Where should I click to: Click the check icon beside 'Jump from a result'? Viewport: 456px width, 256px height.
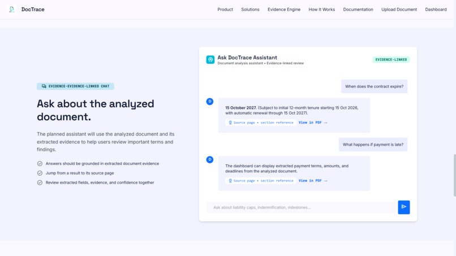tap(40, 173)
